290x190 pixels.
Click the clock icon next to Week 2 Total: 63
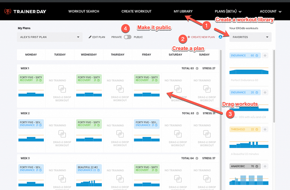point(198,113)
